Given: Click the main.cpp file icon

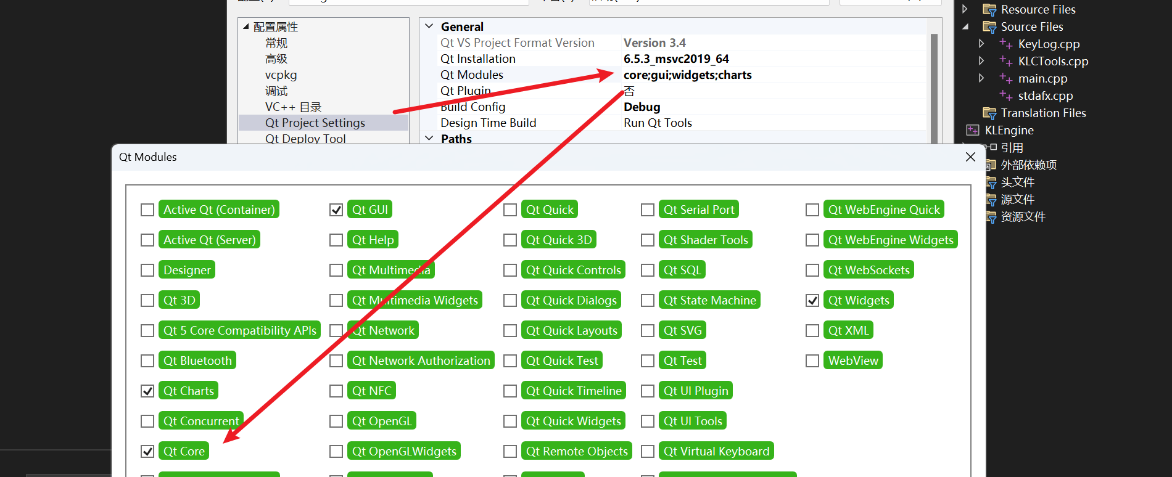Looking at the screenshot, I should [x=1006, y=78].
